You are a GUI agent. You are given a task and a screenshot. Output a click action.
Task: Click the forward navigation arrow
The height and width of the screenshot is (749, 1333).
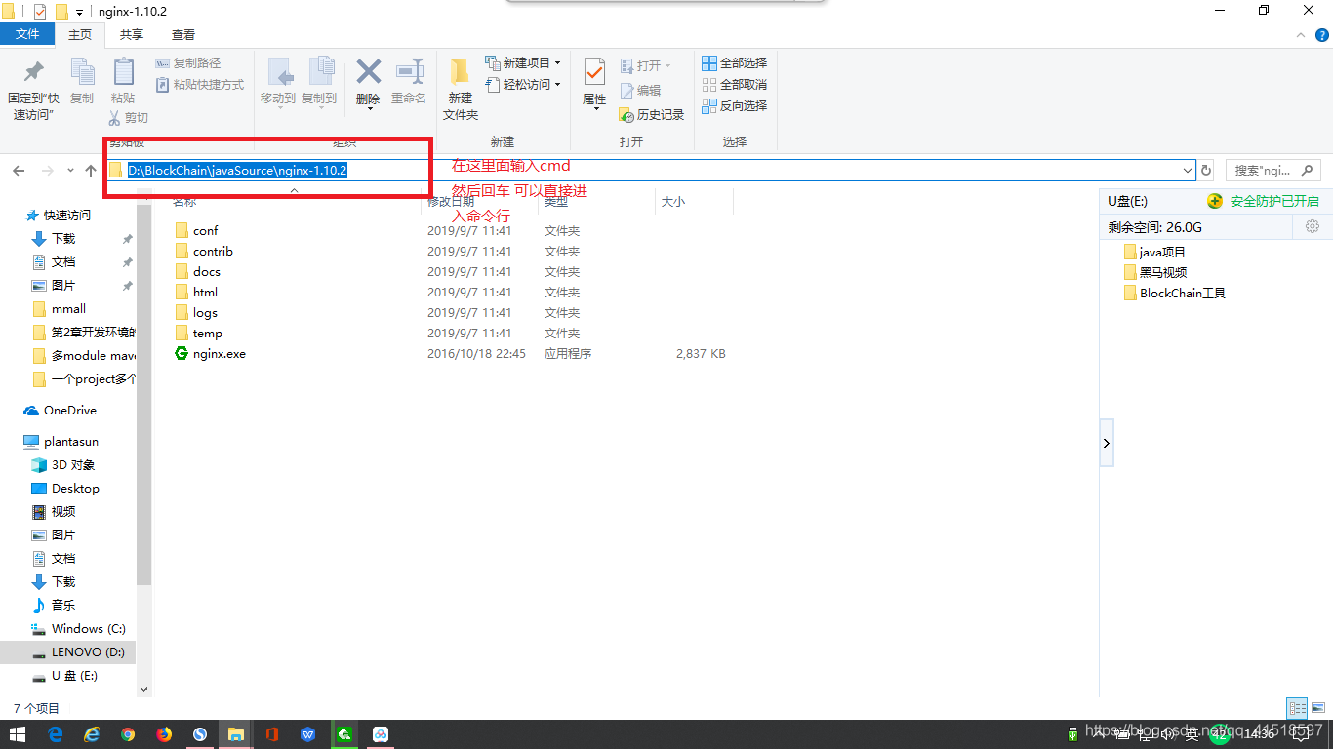(47, 171)
